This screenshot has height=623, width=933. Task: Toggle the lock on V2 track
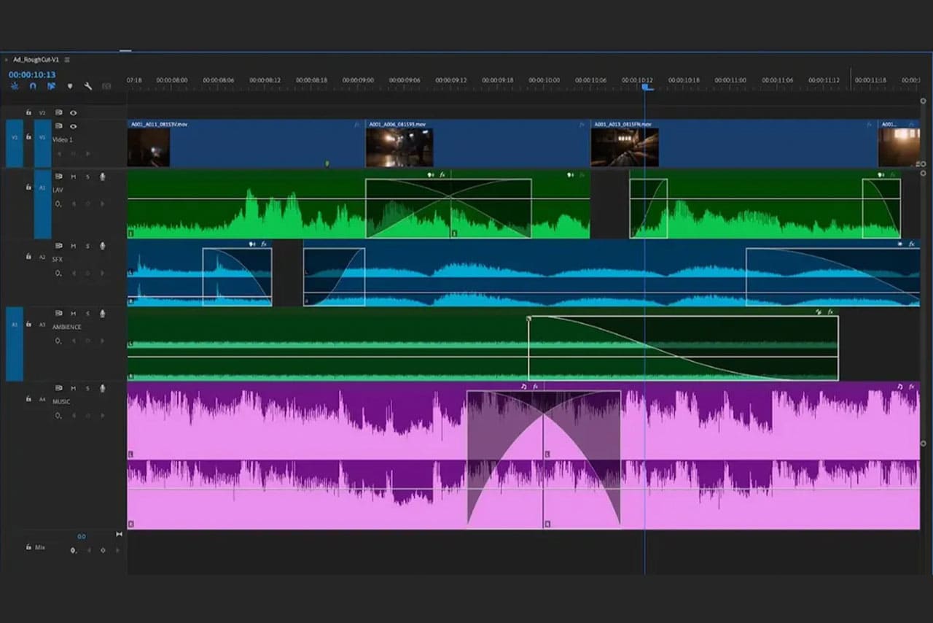[x=28, y=113]
